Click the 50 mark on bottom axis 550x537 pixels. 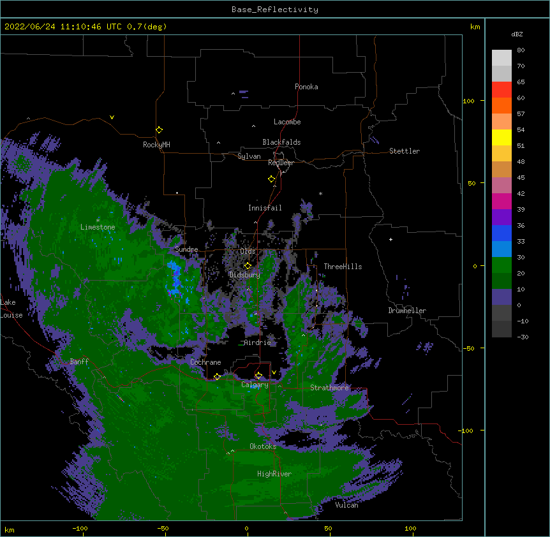327,528
